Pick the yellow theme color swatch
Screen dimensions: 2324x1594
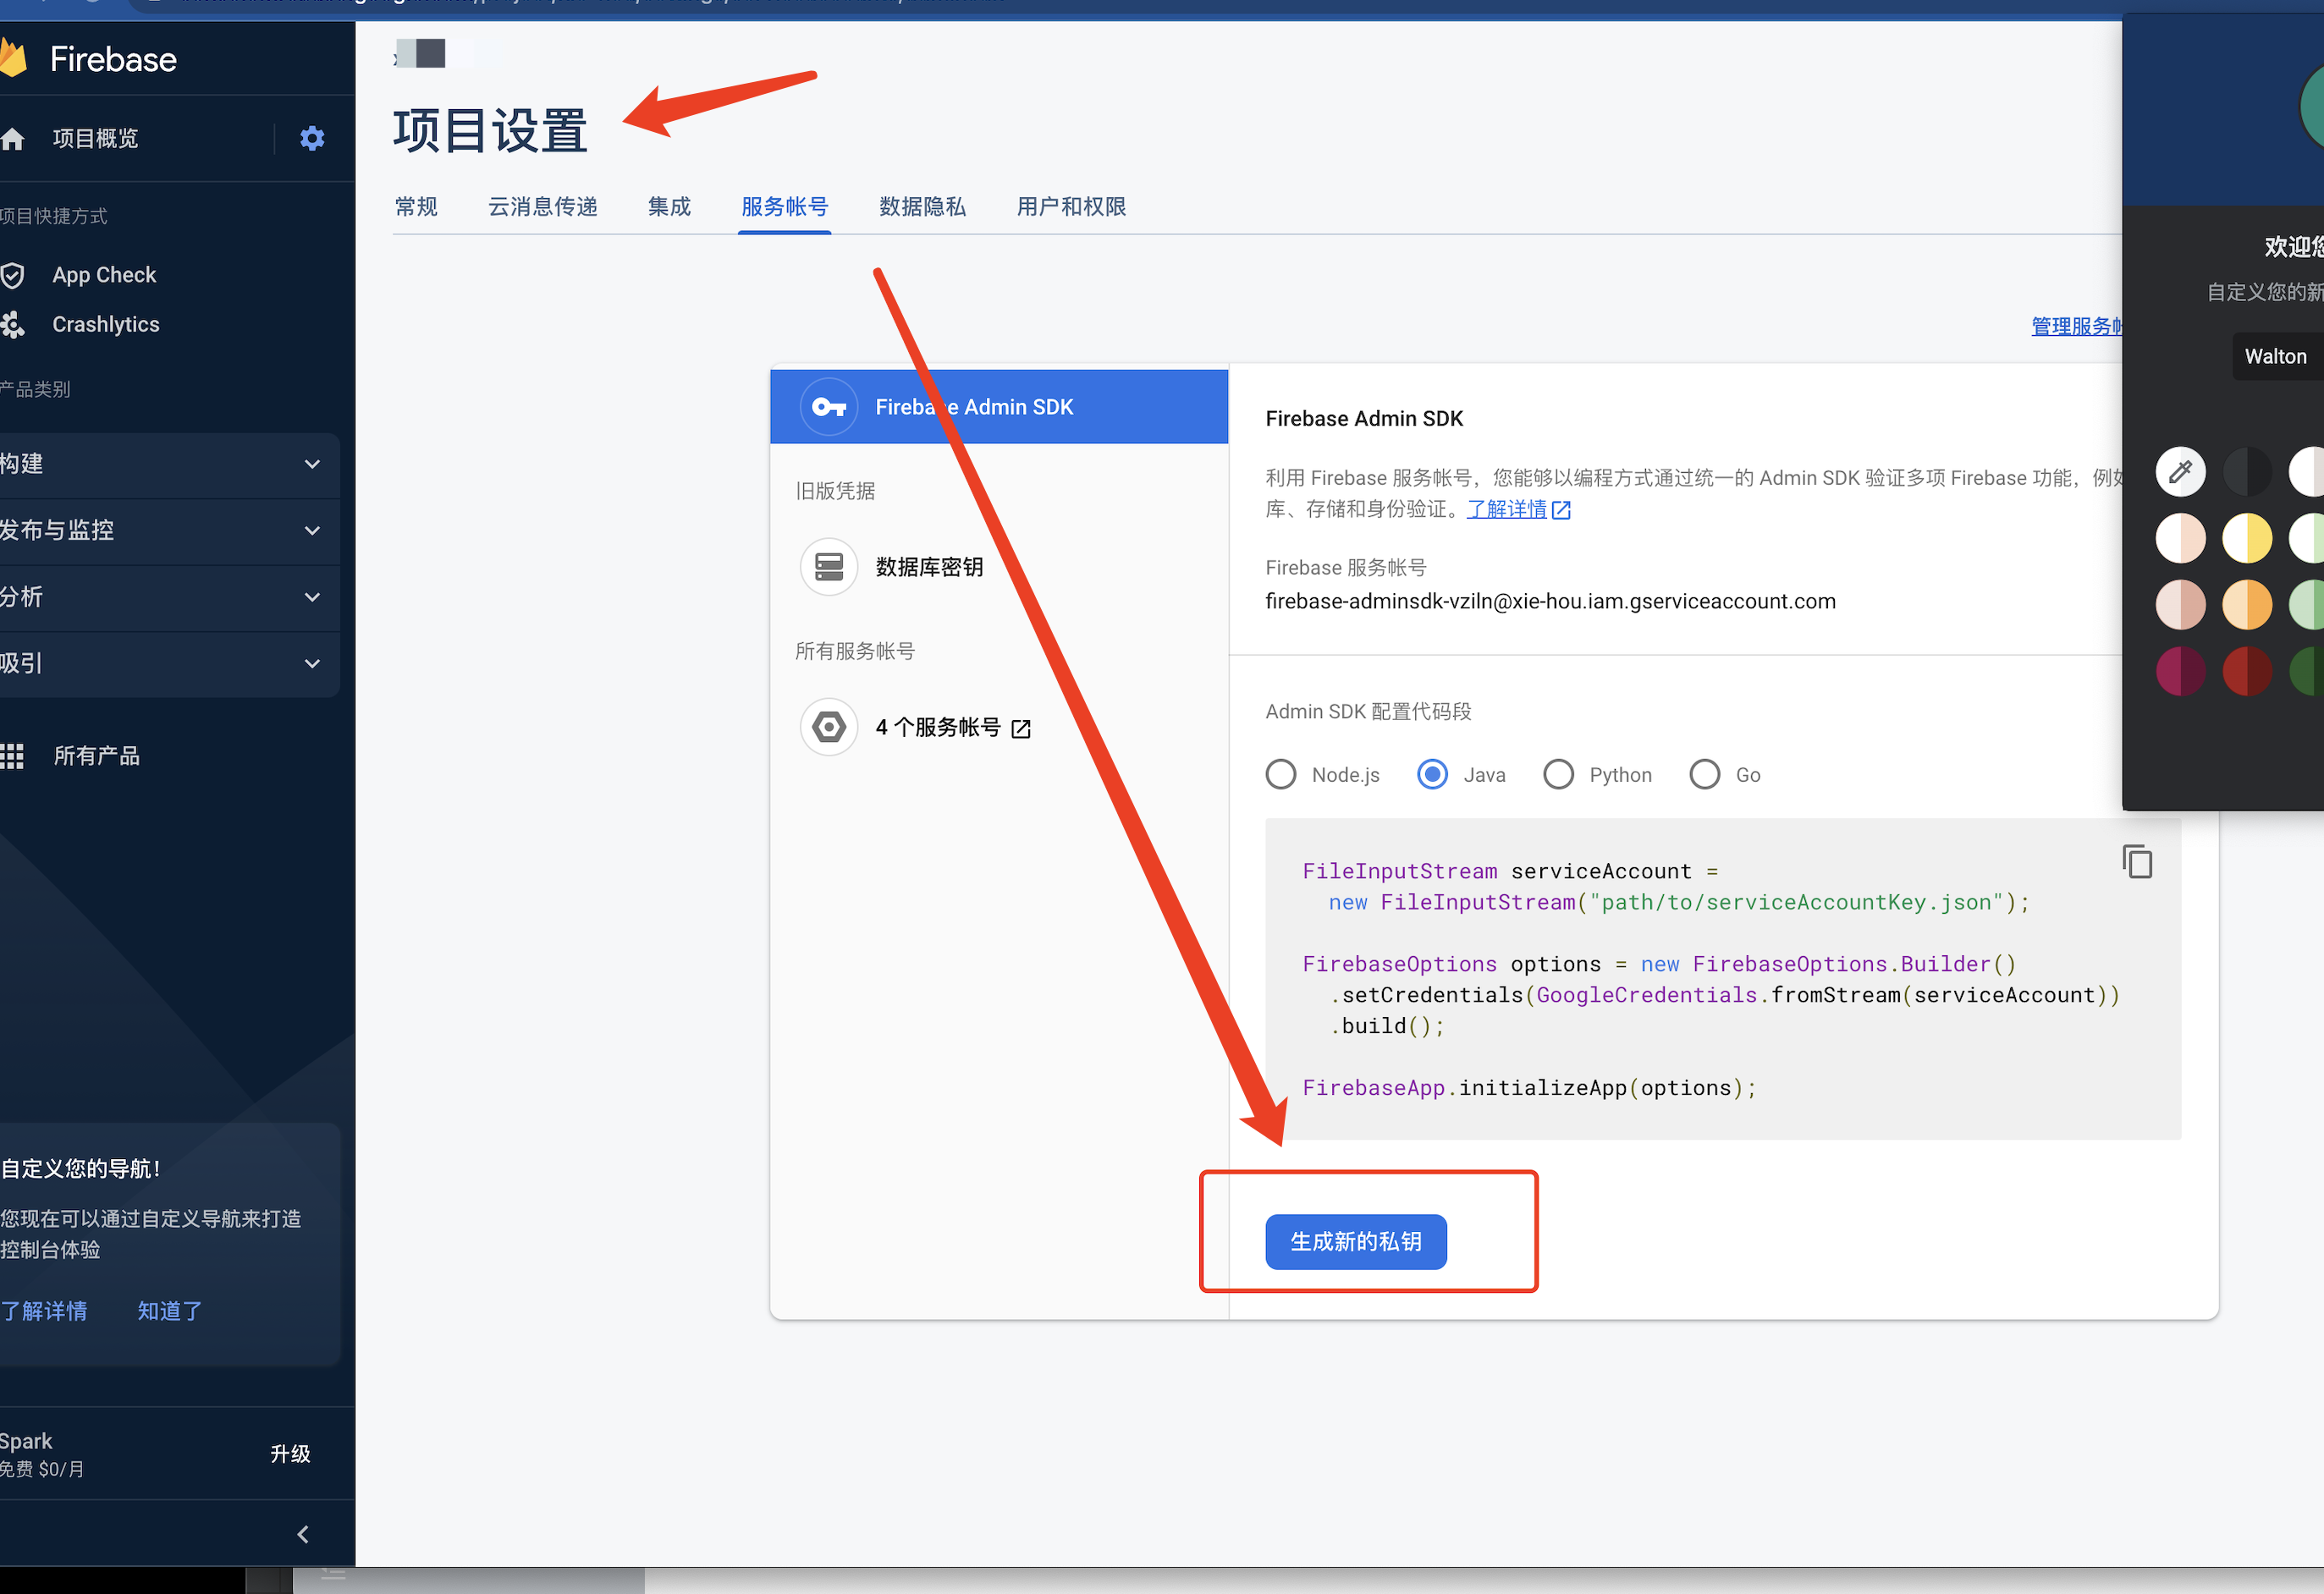(x=2246, y=538)
